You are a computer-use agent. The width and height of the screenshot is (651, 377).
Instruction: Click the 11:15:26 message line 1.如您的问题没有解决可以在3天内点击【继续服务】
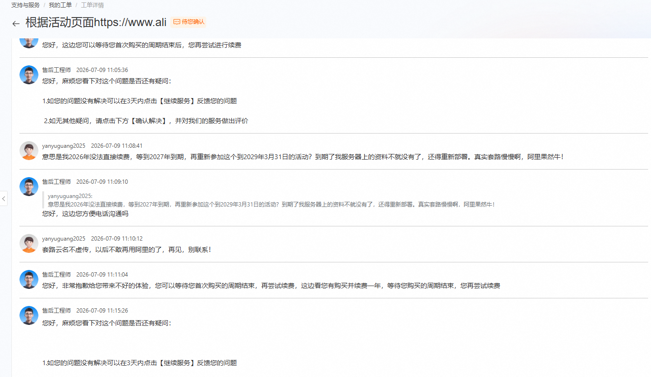point(139,363)
